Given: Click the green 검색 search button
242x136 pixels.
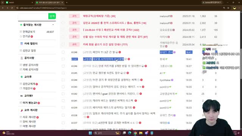Looking at the screenshot, I should [52, 16].
